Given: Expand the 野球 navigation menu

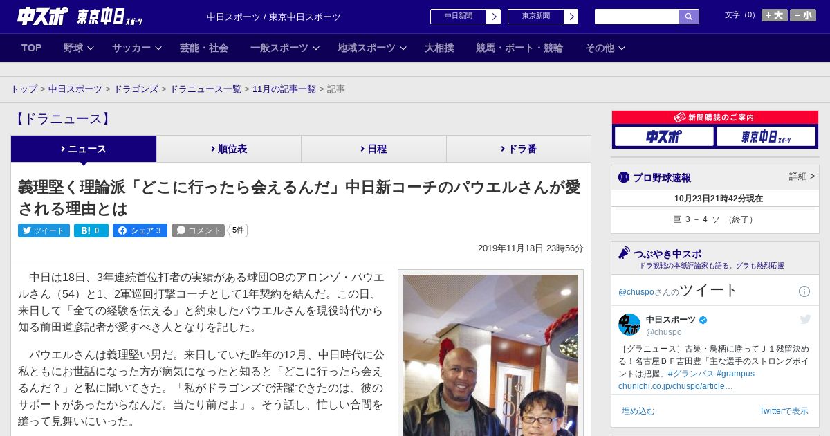Looking at the screenshot, I should 78,48.
